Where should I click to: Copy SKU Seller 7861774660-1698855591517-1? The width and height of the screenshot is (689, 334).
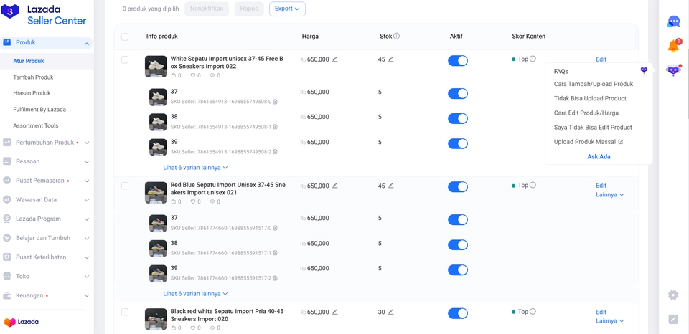[275, 253]
